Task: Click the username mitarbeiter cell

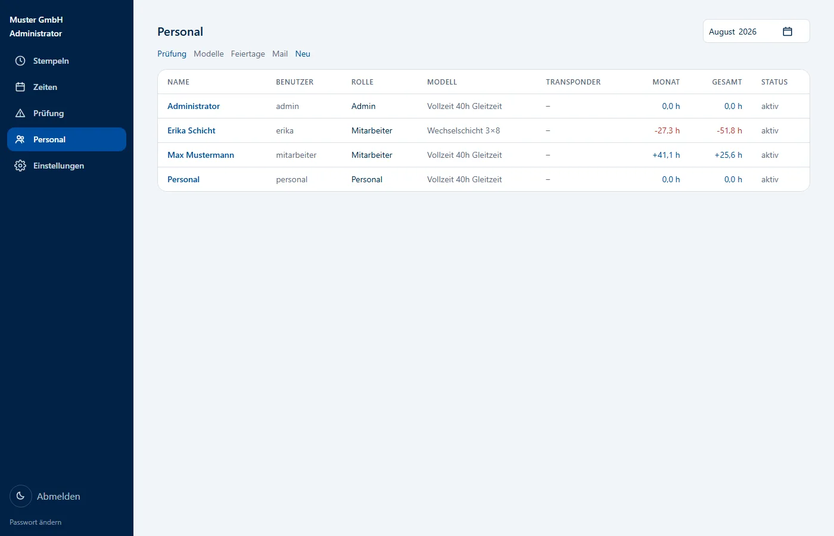Action: pos(296,155)
